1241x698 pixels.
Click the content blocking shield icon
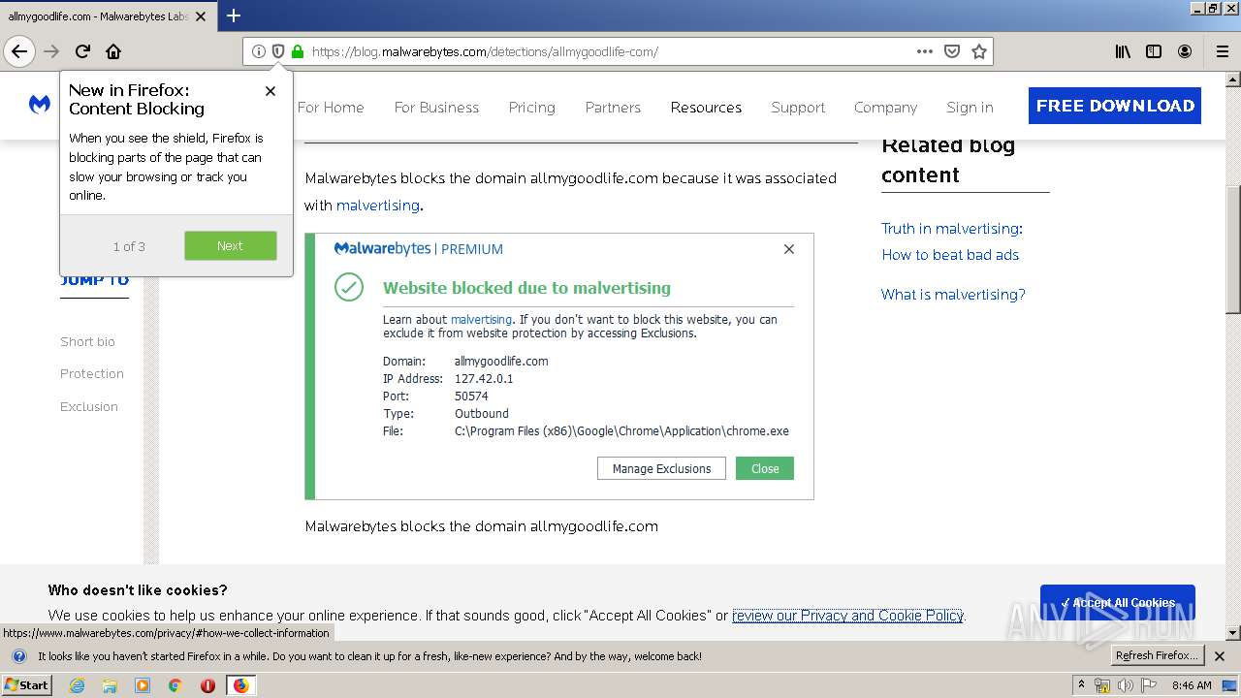[277, 51]
